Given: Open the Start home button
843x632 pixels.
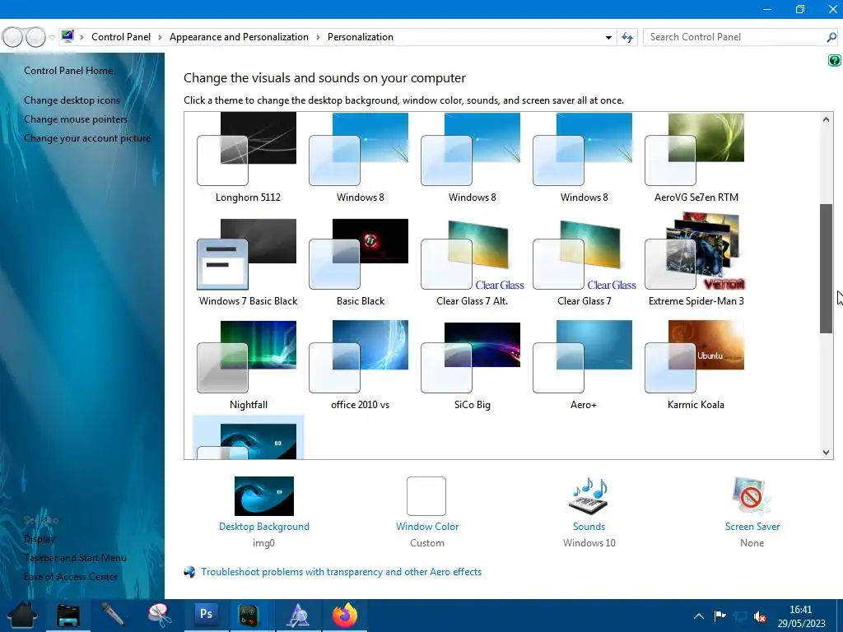Looking at the screenshot, I should 22,615.
